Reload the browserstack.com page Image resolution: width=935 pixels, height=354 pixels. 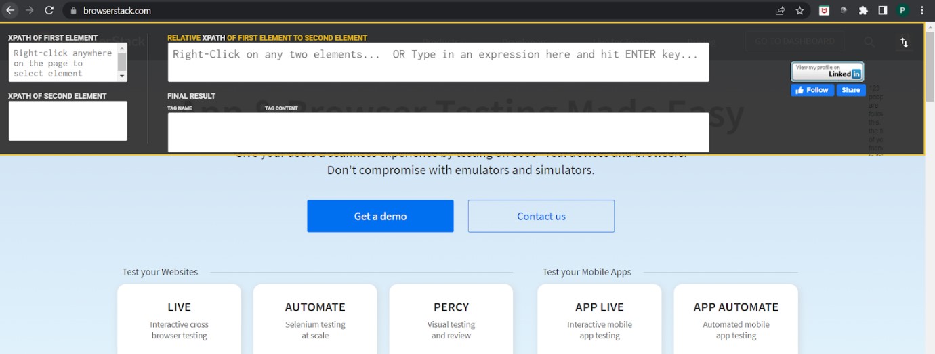click(x=49, y=10)
